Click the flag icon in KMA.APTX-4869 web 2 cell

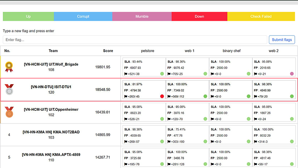(x=256, y=164)
